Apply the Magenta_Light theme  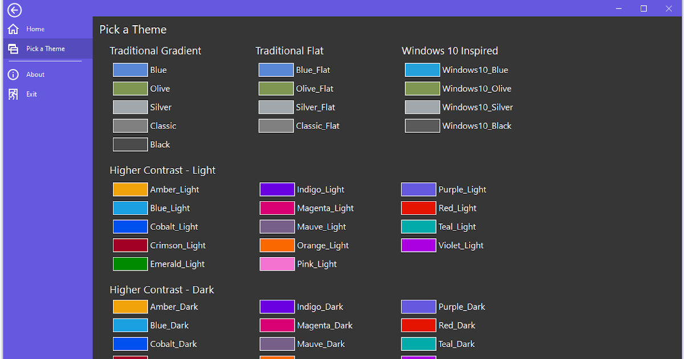click(x=277, y=208)
